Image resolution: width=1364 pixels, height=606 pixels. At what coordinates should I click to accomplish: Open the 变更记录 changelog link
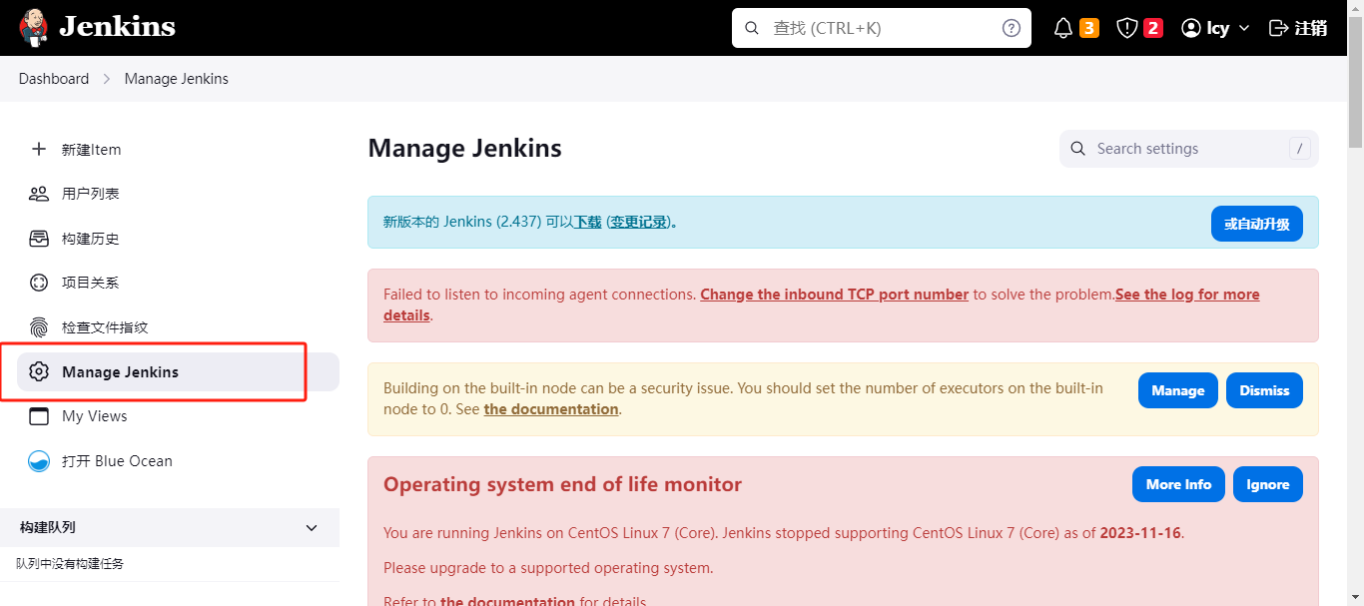(x=639, y=222)
